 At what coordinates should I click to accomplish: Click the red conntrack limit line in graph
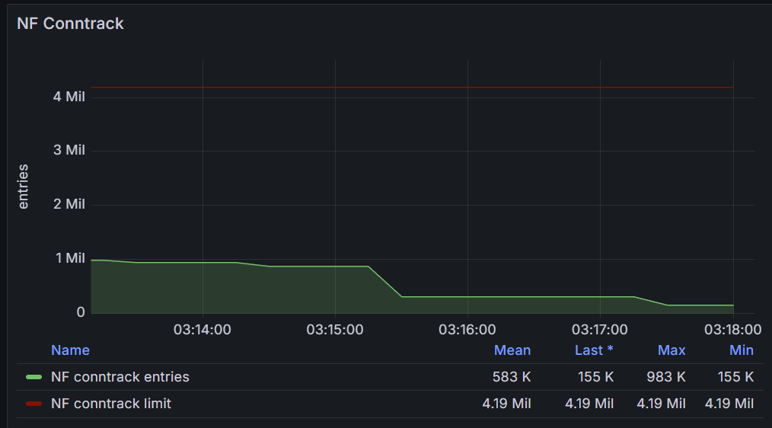pyautogui.click(x=411, y=88)
